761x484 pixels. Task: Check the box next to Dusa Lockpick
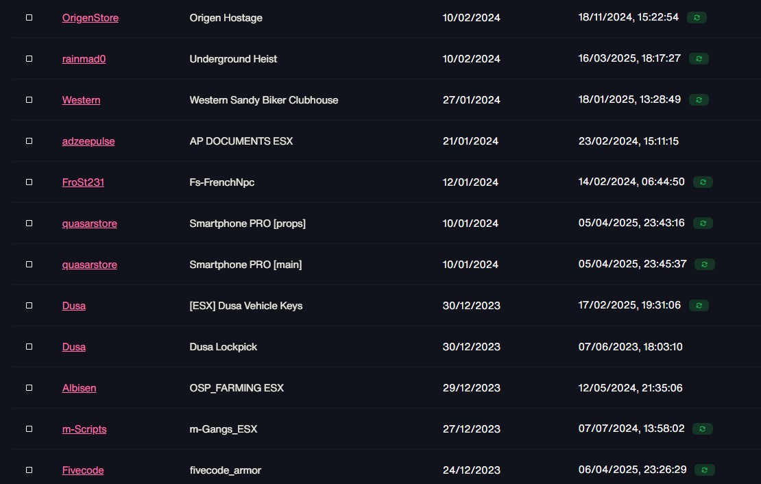pos(29,347)
